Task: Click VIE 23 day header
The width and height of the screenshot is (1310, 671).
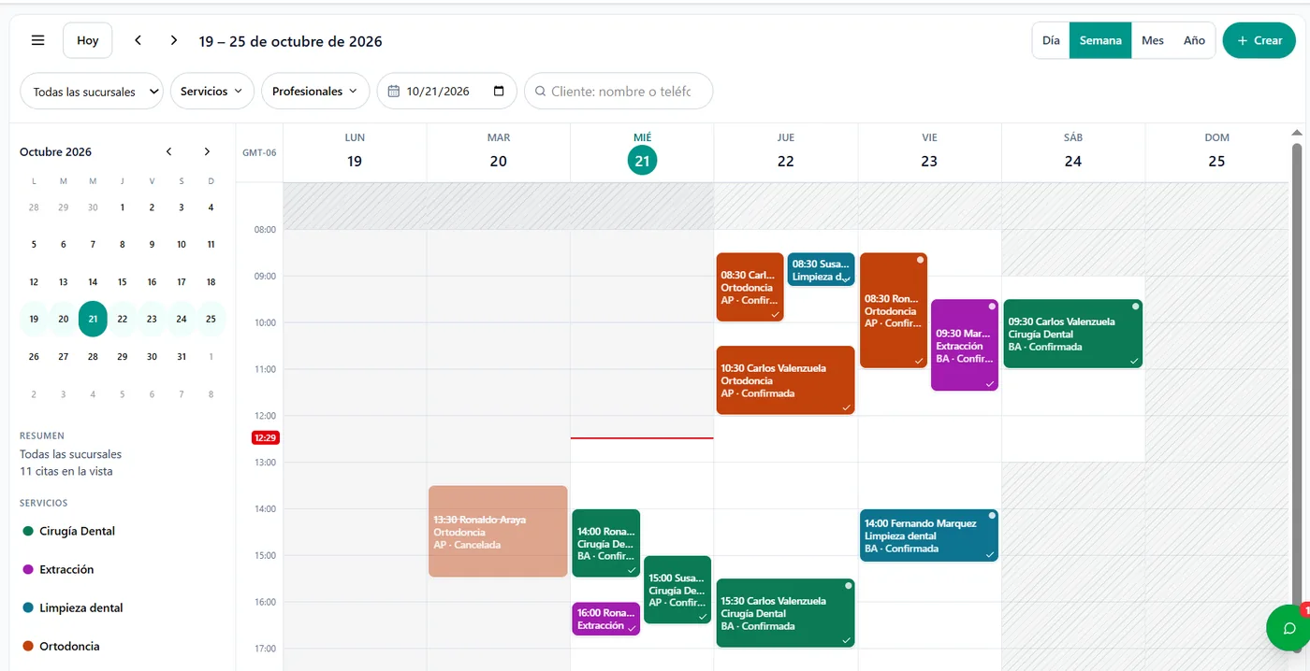Action: [929, 151]
